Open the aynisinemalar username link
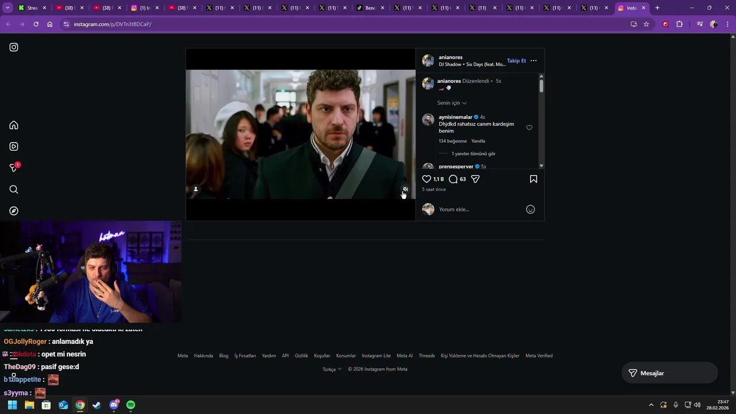 pyautogui.click(x=455, y=117)
